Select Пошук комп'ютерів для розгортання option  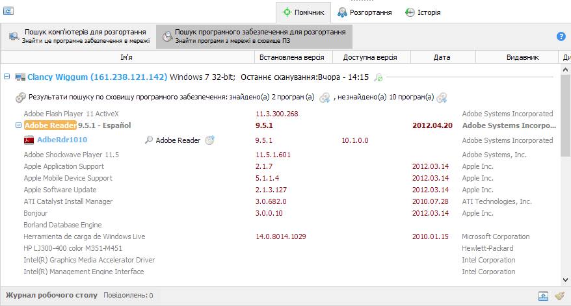pos(79,36)
